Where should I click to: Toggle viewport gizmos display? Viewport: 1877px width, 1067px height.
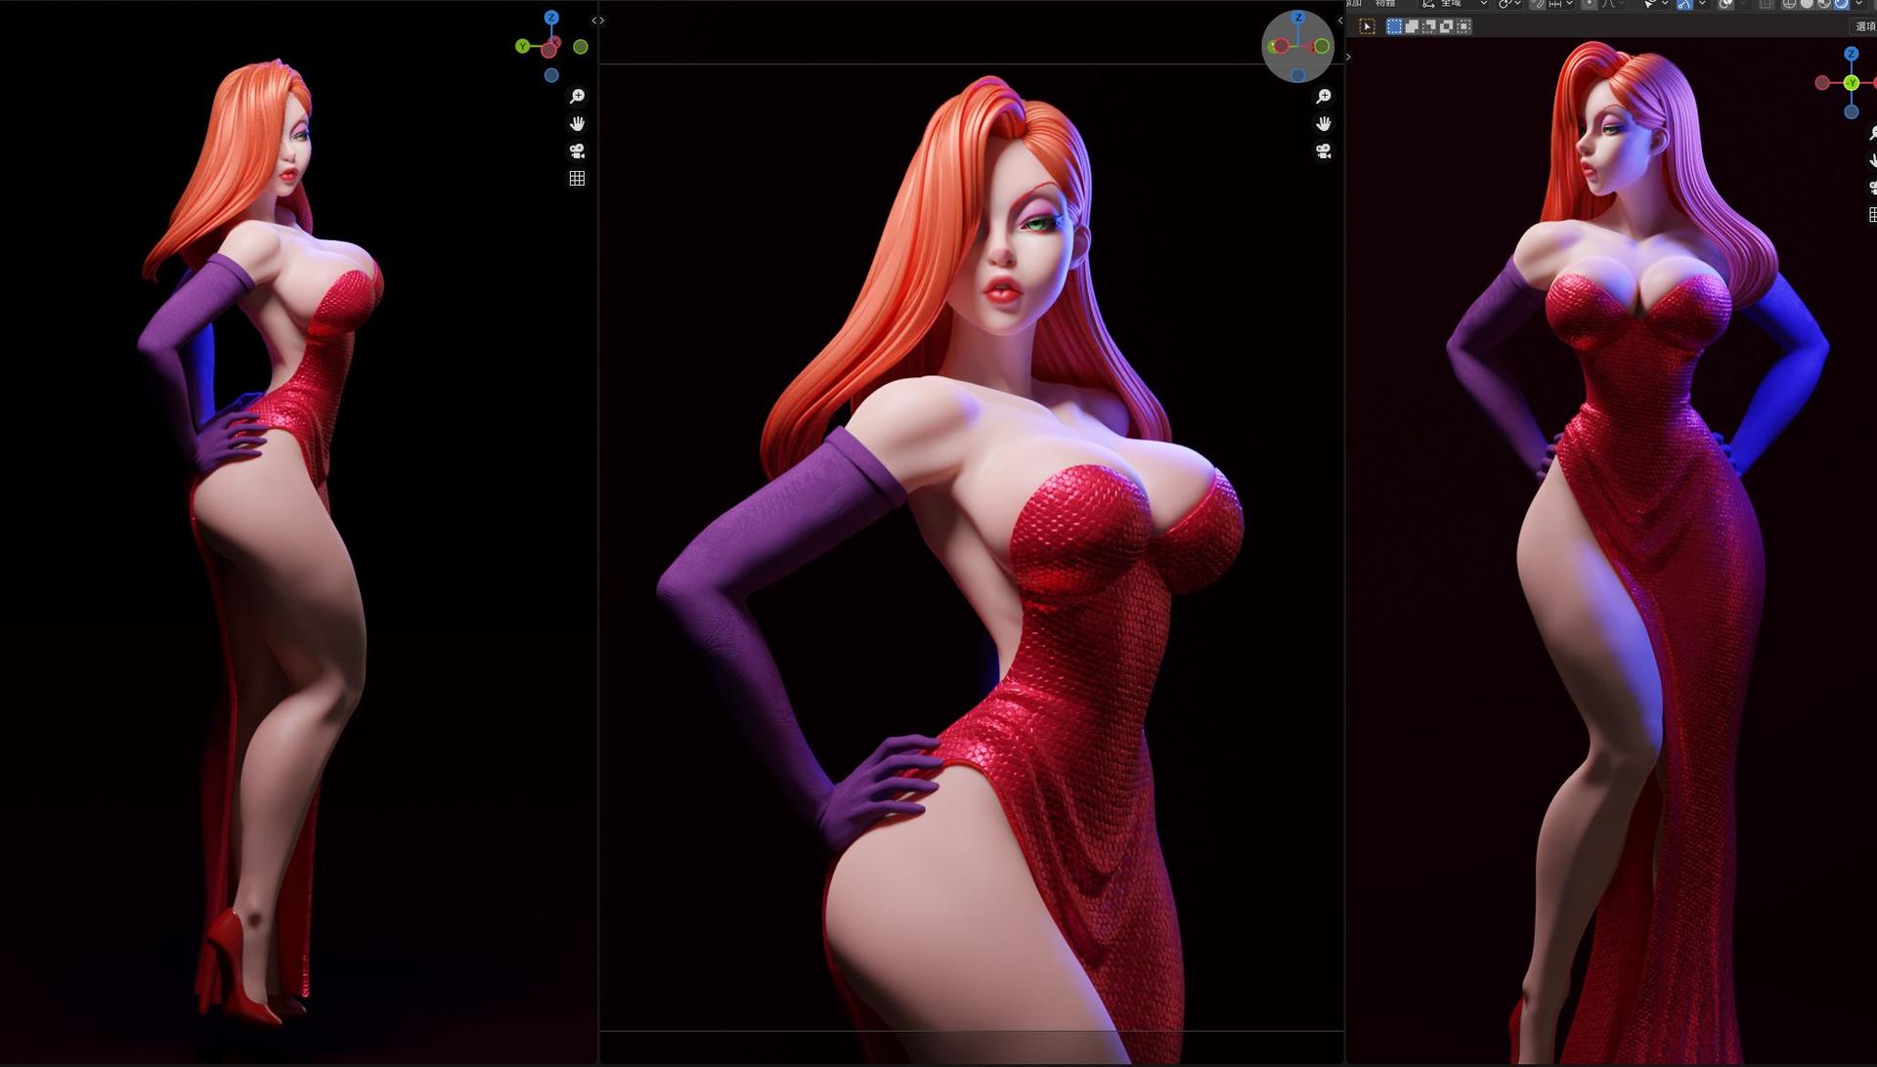(x=1684, y=3)
